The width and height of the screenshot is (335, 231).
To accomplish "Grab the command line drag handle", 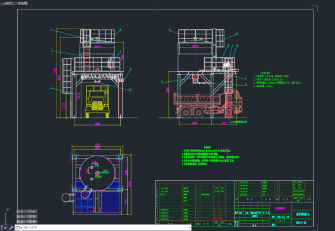I will pyautogui.click(x=1, y=228).
